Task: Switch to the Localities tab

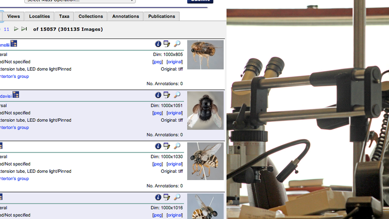Action: tap(39, 17)
